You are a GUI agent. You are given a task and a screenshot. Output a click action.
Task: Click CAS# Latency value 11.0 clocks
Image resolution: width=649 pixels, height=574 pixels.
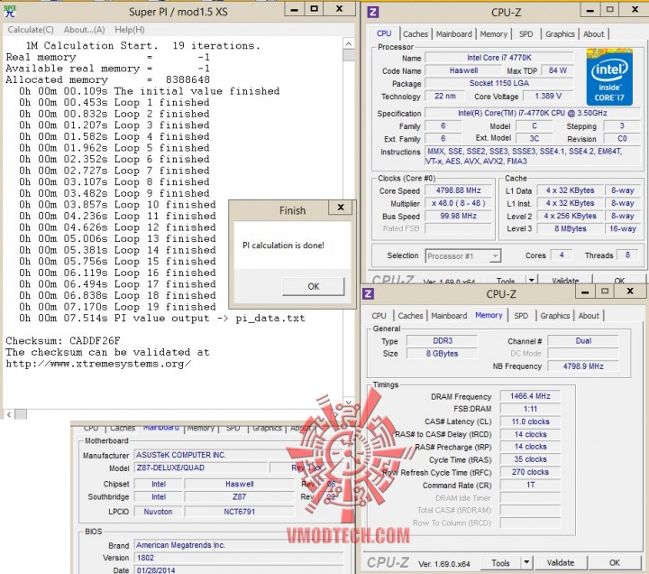tap(530, 421)
